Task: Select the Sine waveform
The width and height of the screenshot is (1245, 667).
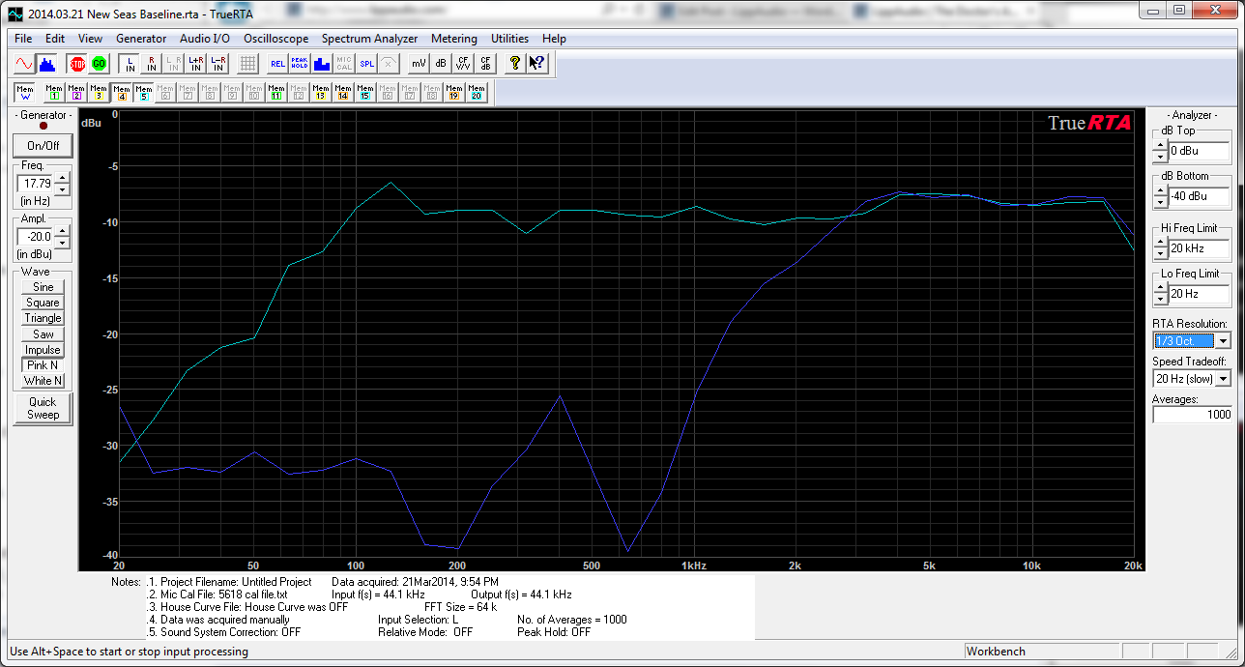Action: (x=43, y=287)
